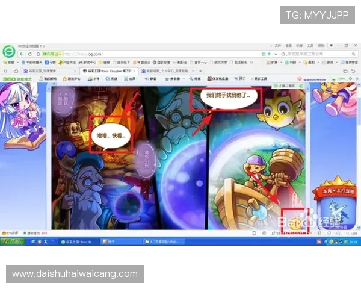361x289 pixels.
Task: Open the 链接 bookmarks folder
Action: pos(104,63)
